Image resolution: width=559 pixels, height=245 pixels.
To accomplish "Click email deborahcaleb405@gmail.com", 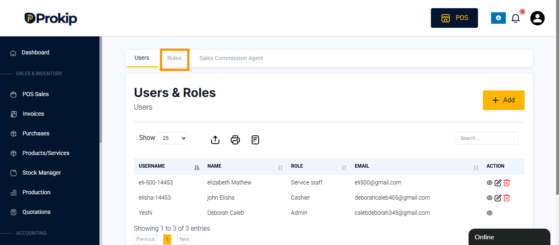I will 392,198.
